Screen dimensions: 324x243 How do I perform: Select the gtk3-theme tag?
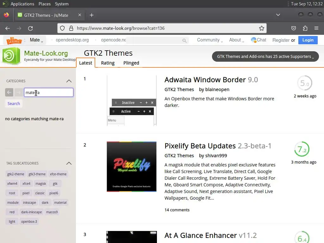pyautogui.click(x=37, y=174)
